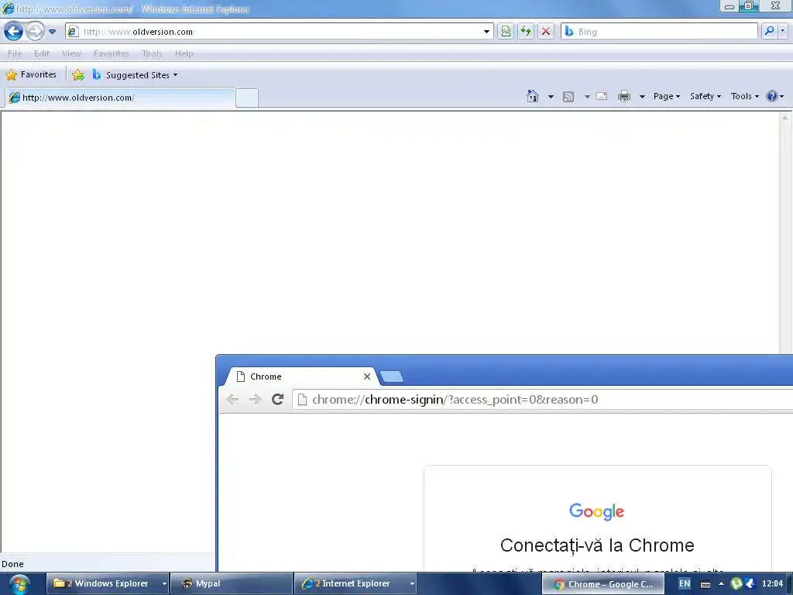Open the Safety command menu
793x595 pixels.
[x=705, y=96]
